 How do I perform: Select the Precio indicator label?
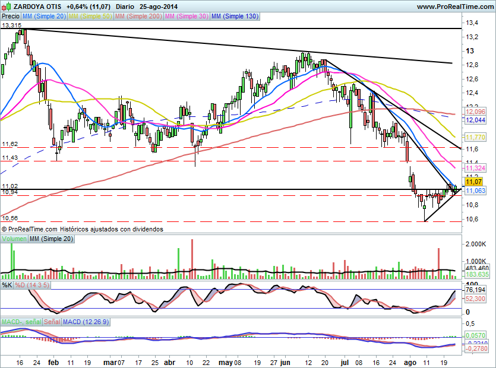(11, 17)
